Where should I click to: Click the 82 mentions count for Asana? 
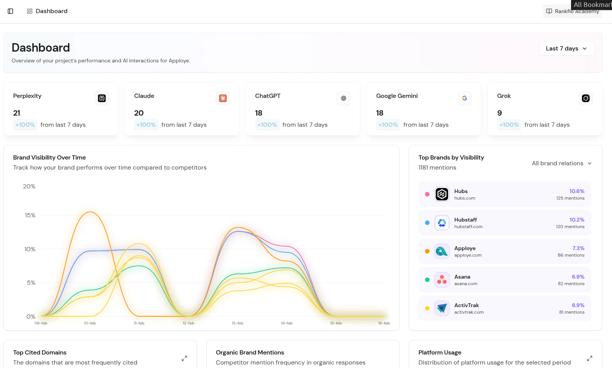point(571,284)
